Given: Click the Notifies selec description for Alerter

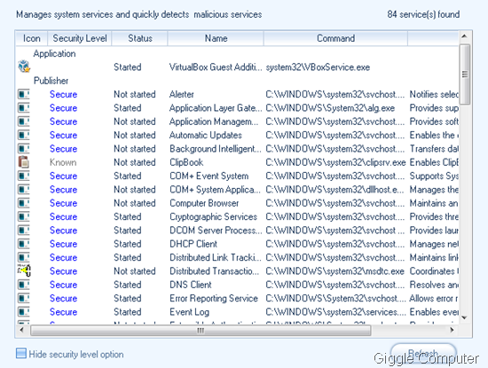Looking at the screenshot, I should tap(434, 94).
